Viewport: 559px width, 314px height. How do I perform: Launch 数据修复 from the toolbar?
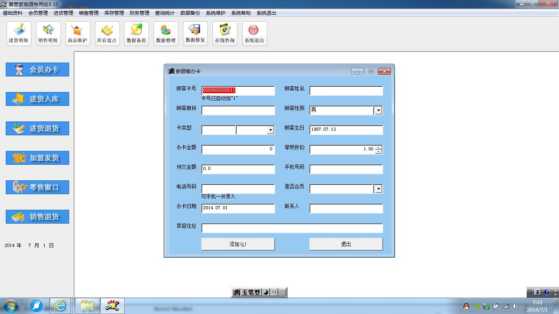196,34
